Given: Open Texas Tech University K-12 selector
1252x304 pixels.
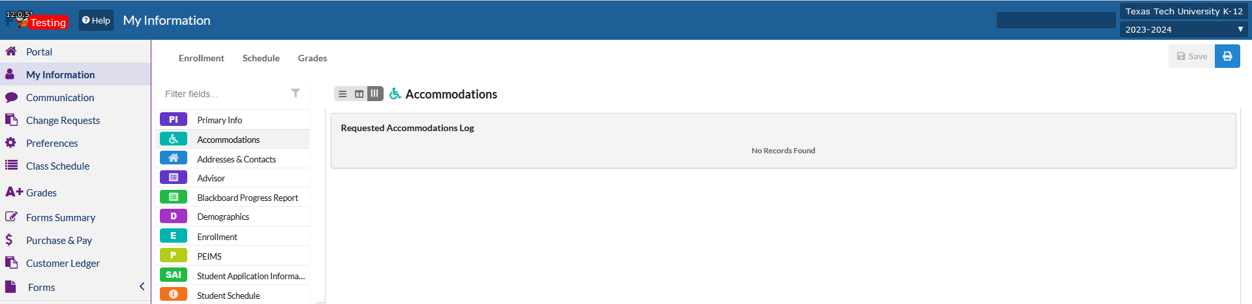Looking at the screenshot, I should pos(1183,11).
